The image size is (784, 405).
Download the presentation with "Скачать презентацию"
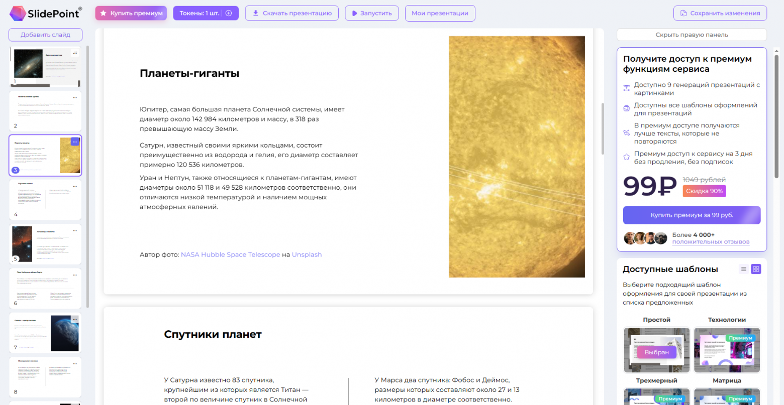coord(292,13)
